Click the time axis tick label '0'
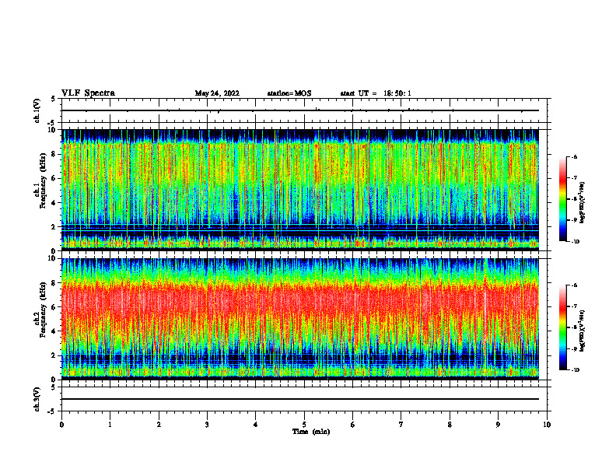Viewport: 616px width, 476px height. (61, 425)
